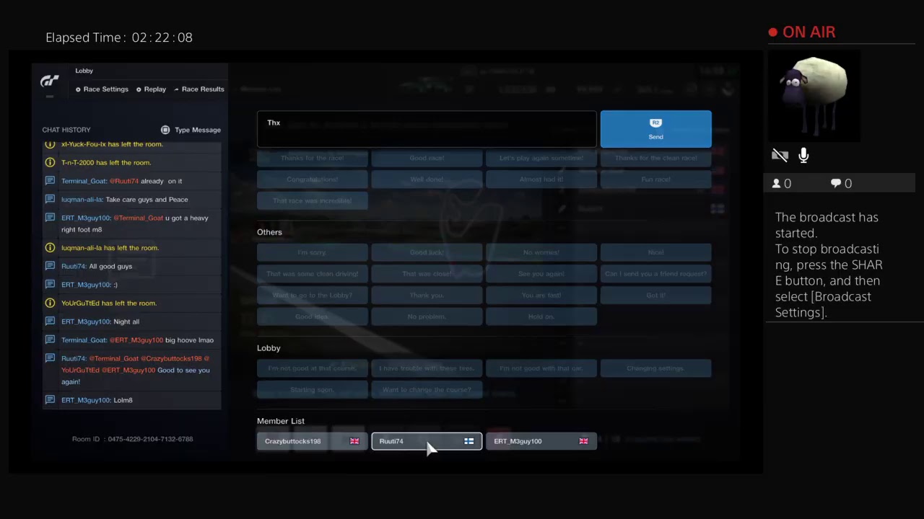Focus the message input field containing Thx
The image size is (924, 519).
pyautogui.click(x=427, y=129)
